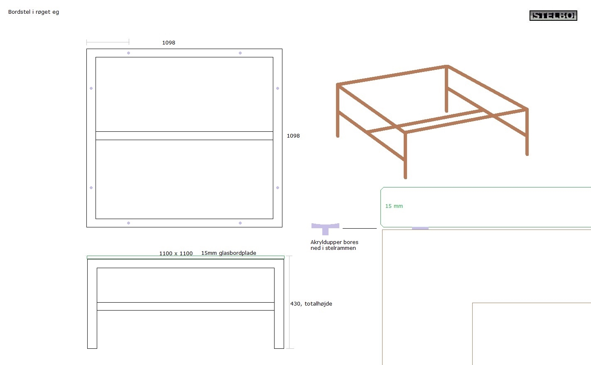Screen dimensions: 591x365
Task: Click the '430, totalhøjde' height label
Action: pos(311,304)
